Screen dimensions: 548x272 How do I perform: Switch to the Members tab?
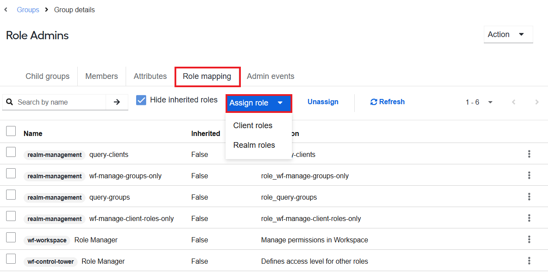coord(102,76)
